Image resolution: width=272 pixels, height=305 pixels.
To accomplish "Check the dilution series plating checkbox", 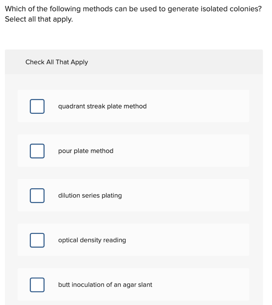I will click(37, 195).
